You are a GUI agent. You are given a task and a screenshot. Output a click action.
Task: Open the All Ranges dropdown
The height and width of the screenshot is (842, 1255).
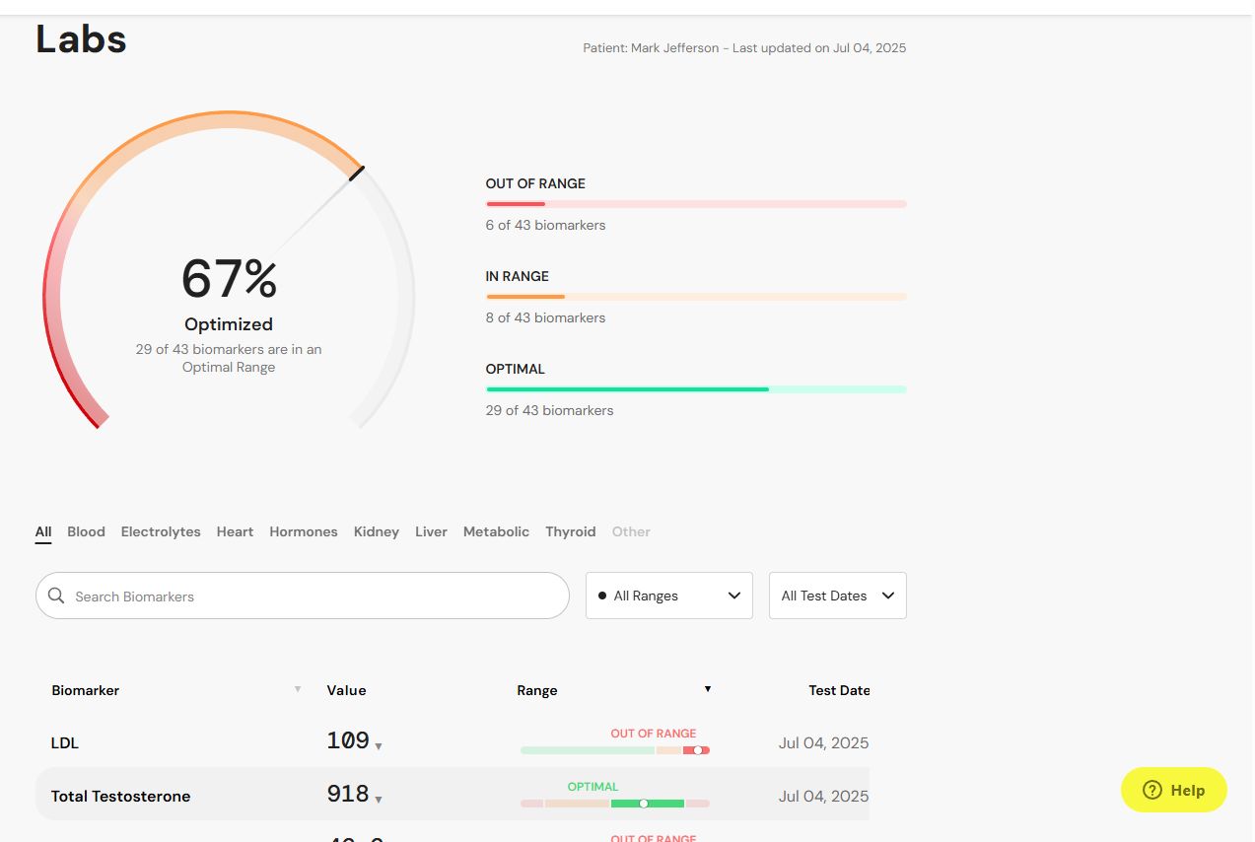click(669, 596)
